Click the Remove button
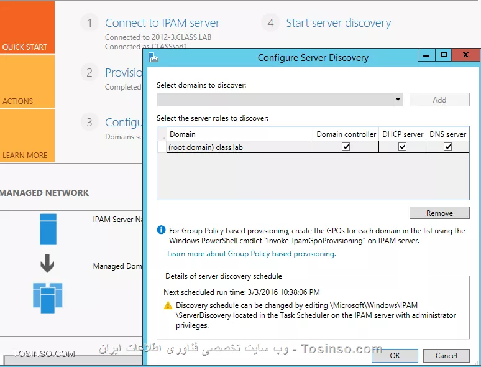Image resolution: width=481 pixels, height=367 pixels. (439, 213)
